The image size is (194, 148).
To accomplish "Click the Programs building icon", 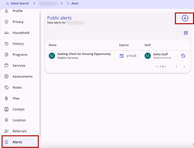I will pos(7,55).
